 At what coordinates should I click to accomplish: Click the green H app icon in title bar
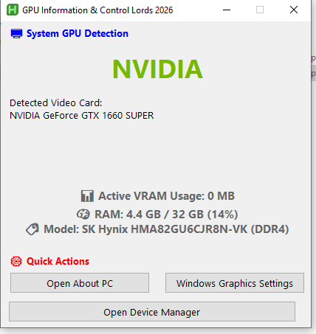pyautogui.click(x=13, y=10)
